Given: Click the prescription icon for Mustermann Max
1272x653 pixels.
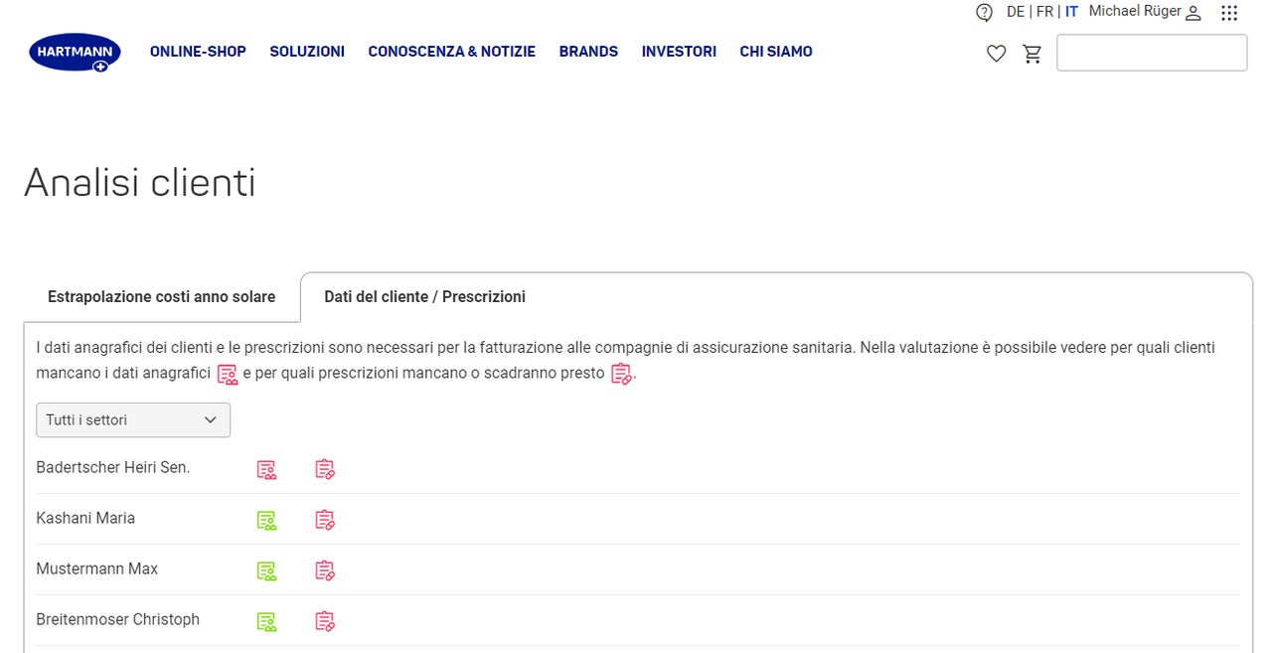Looking at the screenshot, I should (325, 571).
